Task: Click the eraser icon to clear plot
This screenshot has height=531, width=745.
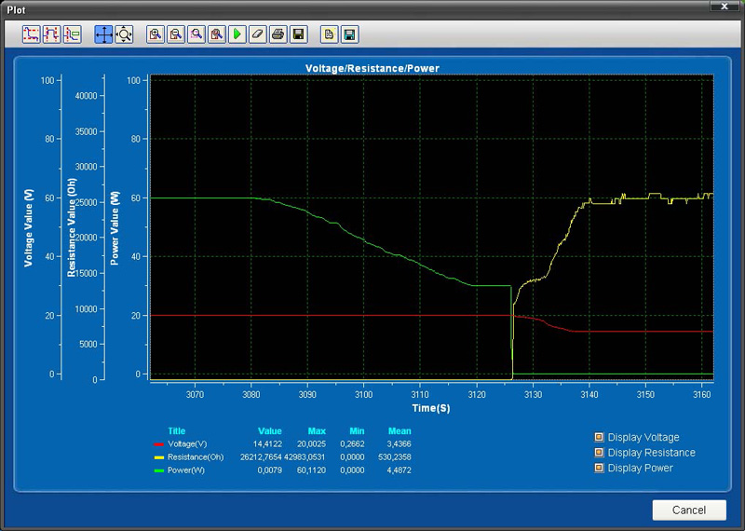Action: (x=258, y=34)
